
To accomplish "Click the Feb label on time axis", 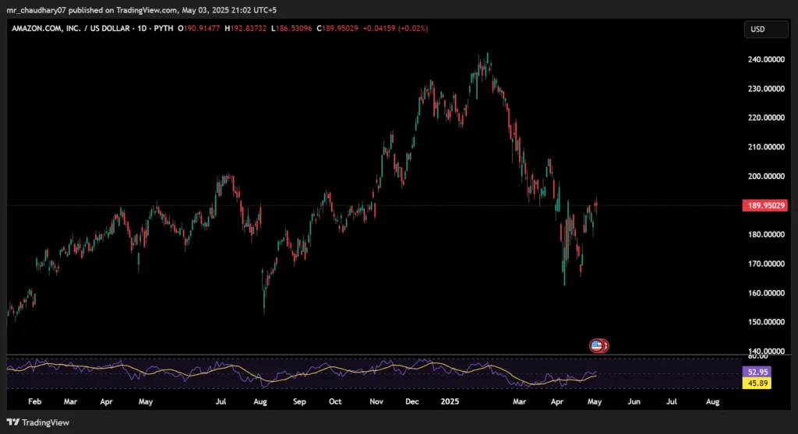I will click(x=34, y=401).
